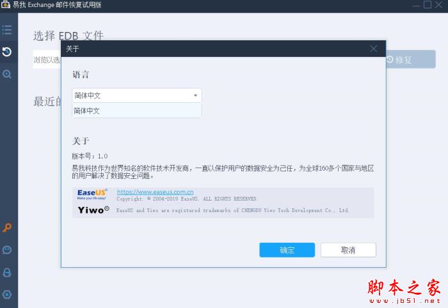Open the hamburger menu in sidebar
This screenshot has height=308, width=448.
click(x=7, y=29)
